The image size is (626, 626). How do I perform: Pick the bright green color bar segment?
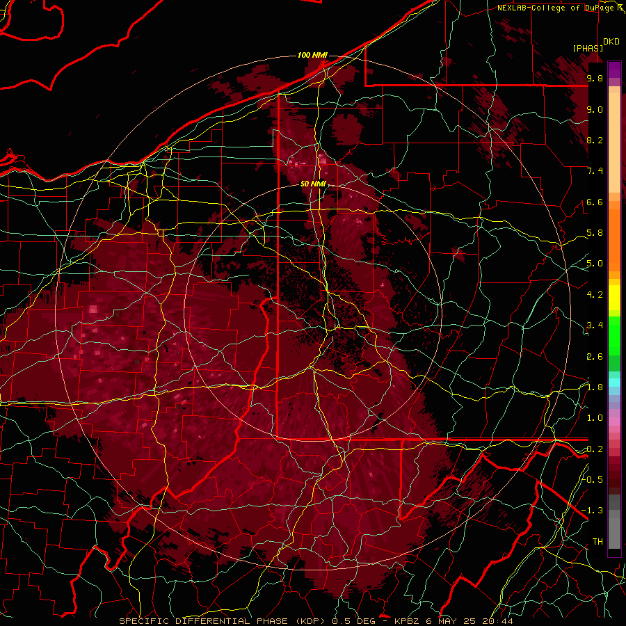[x=614, y=335]
